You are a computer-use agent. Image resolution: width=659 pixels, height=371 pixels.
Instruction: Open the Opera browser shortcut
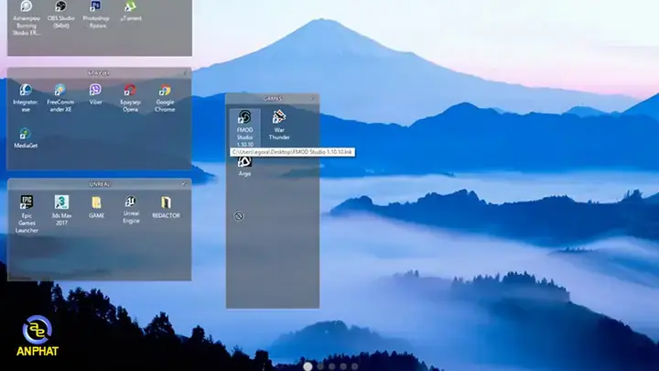[130, 91]
